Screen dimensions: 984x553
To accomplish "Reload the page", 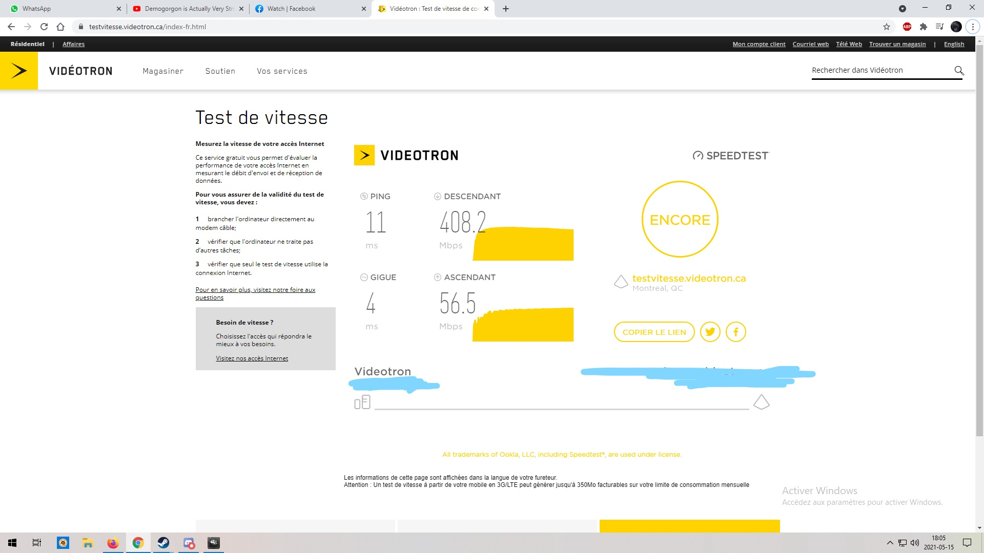I will coord(44,27).
